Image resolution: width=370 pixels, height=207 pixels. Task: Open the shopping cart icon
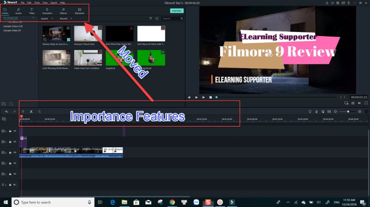(x=332, y=3)
